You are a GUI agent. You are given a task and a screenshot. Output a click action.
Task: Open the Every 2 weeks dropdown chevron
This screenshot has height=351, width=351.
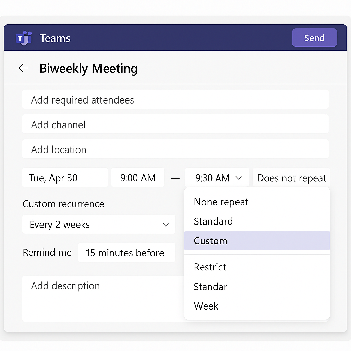(x=166, y=225)
